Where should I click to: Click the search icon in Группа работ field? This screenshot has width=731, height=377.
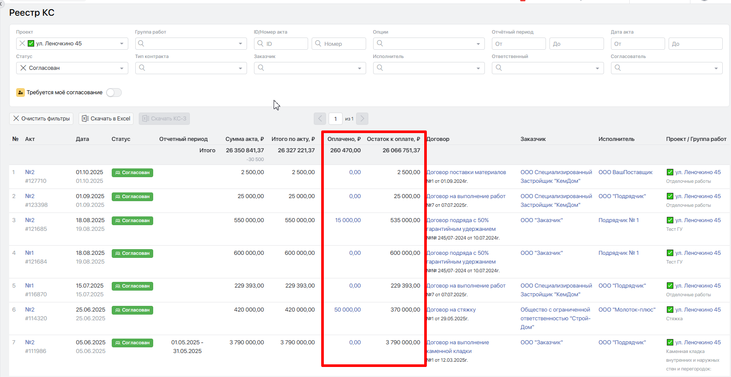pyautogui.click(x=141, y=44)
